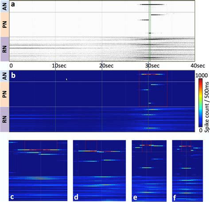Image resolution: width=210 pixels, height=202 pixels.
Task: Click the RN label in panel b
Action: click(x=4, y=120)
